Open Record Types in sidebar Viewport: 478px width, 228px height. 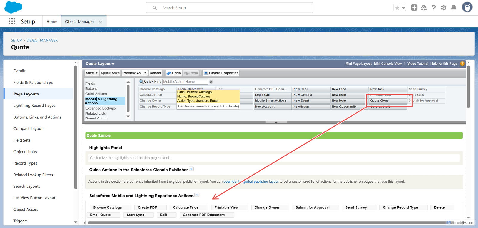[25, 163]
